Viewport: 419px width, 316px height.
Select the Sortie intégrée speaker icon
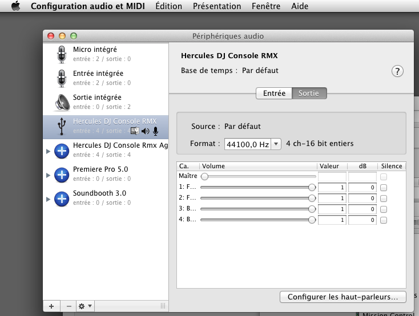pos(62,102)
